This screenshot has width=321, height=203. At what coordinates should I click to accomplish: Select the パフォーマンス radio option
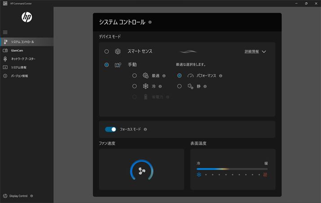pos(179,76)
